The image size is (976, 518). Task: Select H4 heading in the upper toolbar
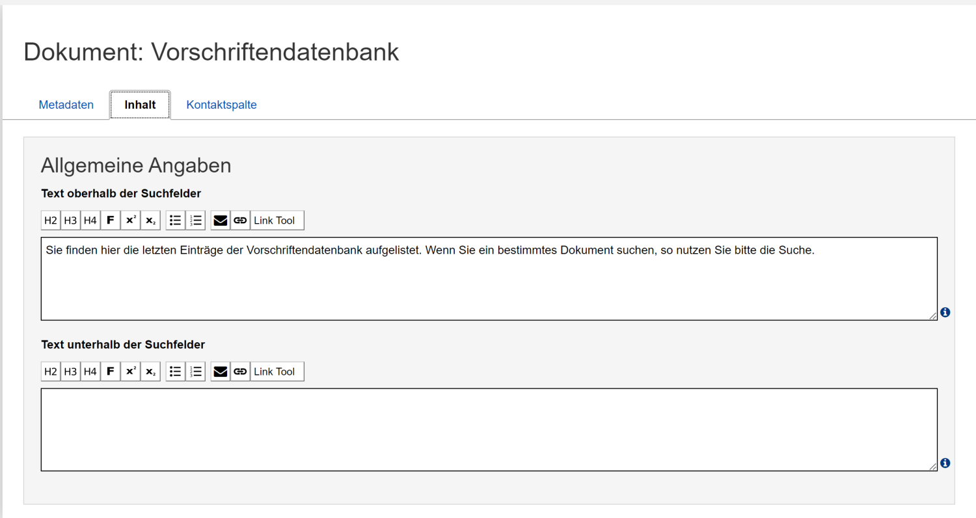pyautogui.click(x=90, y=220)
